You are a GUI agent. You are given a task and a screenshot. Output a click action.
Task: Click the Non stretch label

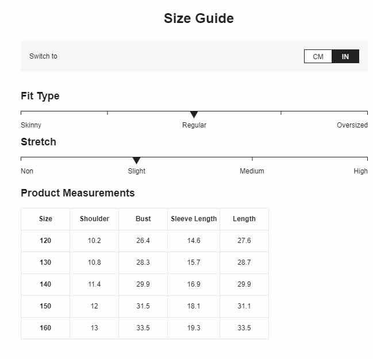[27, 171]
